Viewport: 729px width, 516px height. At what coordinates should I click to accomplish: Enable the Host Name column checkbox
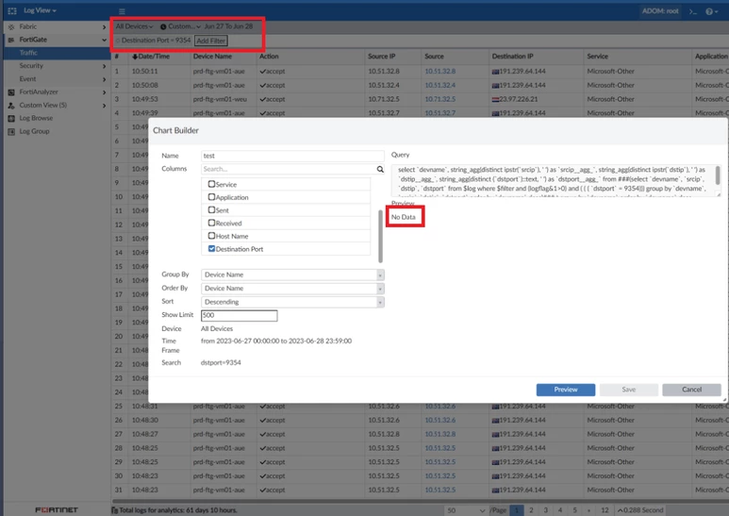[211, 236]
